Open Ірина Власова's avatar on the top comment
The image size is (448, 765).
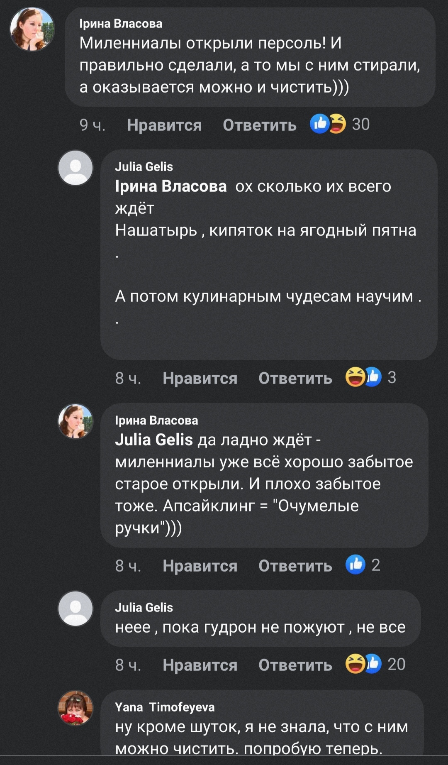pos(32,29)
